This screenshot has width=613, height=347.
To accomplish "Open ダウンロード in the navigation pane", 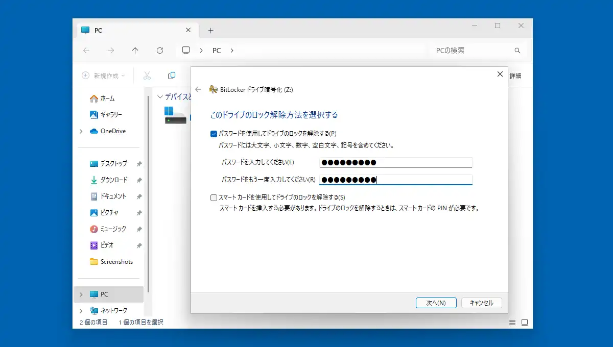I will tap(109, 180).
